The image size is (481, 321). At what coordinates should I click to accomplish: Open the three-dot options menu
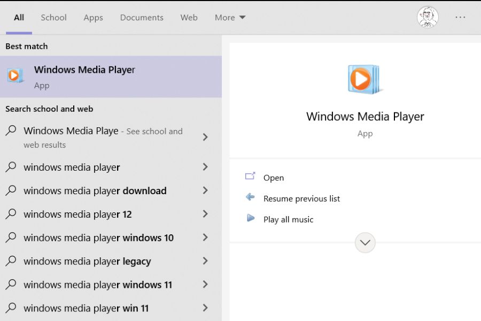[x=460, y=17]
